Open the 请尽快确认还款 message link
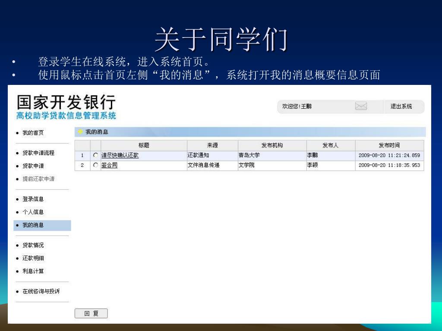This screenshot has width=442, height=331. tap(120, 156)
